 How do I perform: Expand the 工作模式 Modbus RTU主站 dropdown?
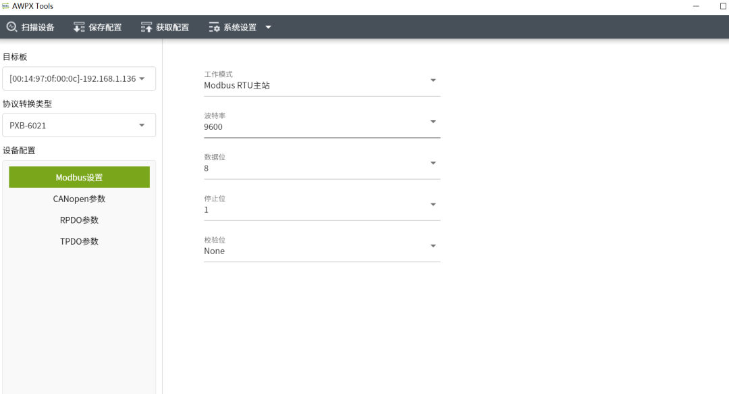pos(322,82)
